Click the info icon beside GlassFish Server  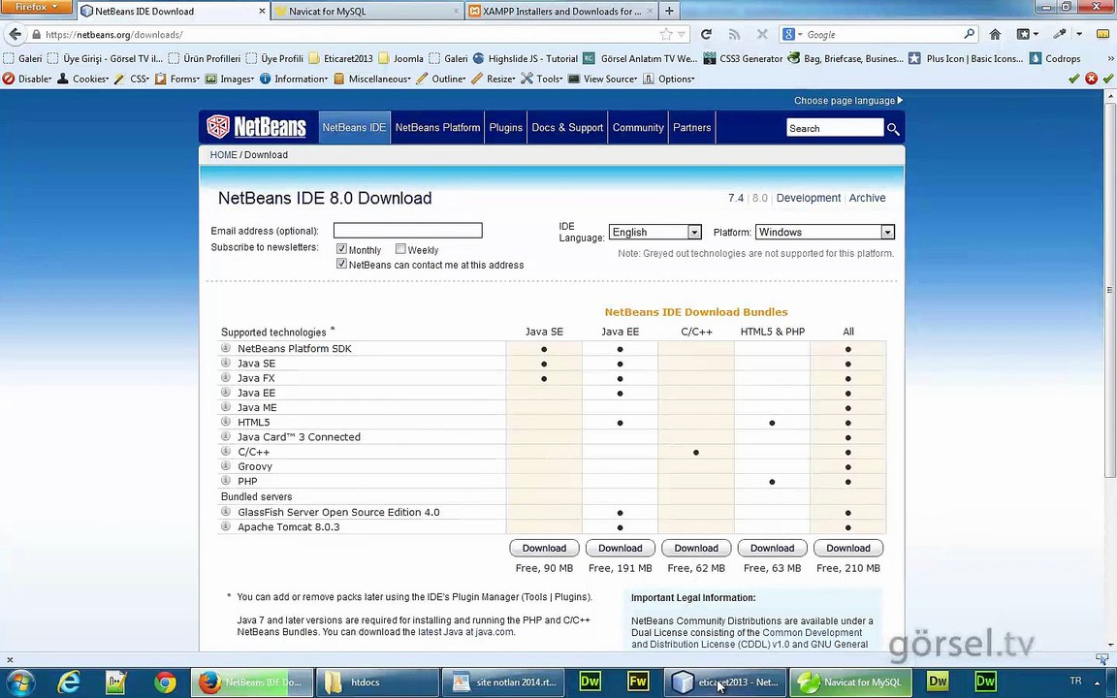click(x=226, y=512)
